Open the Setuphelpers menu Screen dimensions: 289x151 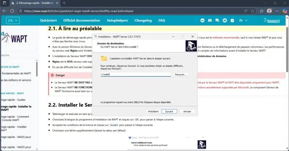117,21
